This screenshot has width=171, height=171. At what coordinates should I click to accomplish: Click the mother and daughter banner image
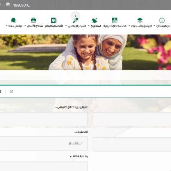pos(85,52)
